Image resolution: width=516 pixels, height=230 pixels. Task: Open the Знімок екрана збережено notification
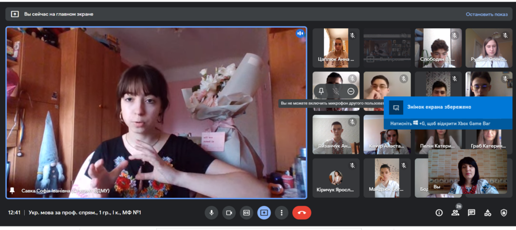(x=448, y=107)
